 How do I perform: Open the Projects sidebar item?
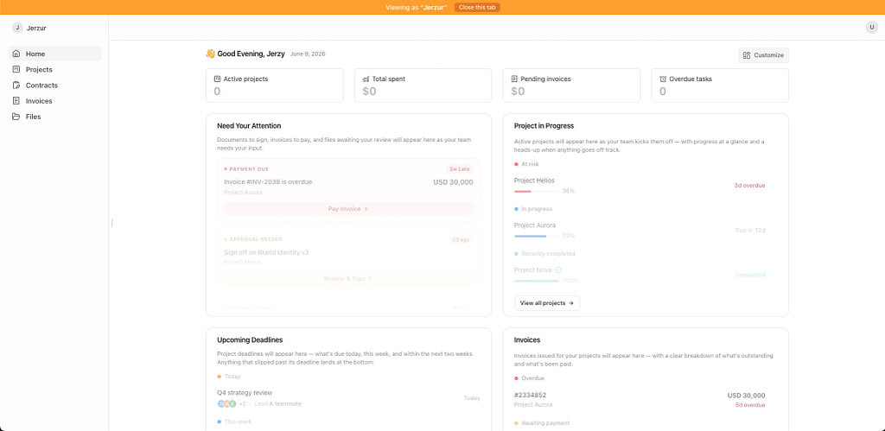tap(54, 69)
